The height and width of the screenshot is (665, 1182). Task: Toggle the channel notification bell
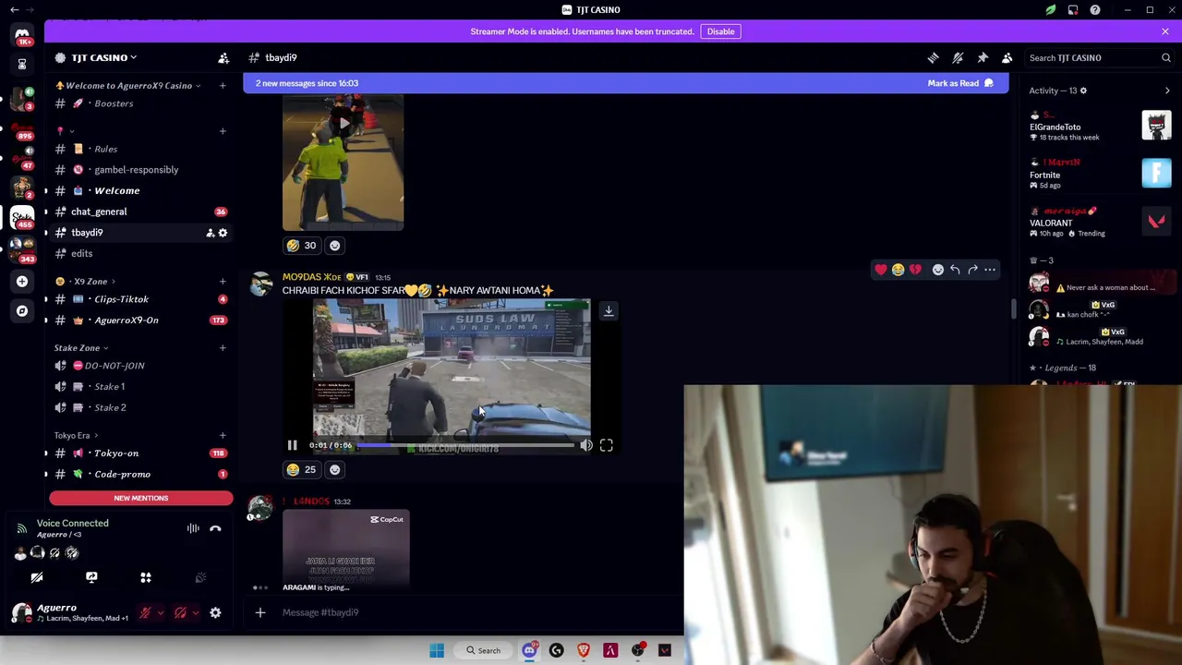(958, 57)
